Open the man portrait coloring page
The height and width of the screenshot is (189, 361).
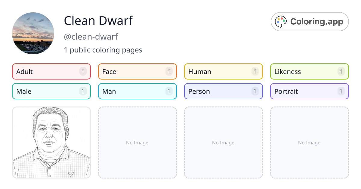51,142
